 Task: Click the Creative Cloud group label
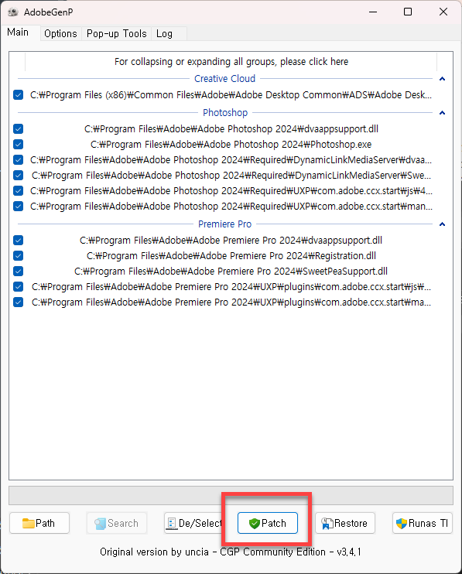click(x=224, y=79)
